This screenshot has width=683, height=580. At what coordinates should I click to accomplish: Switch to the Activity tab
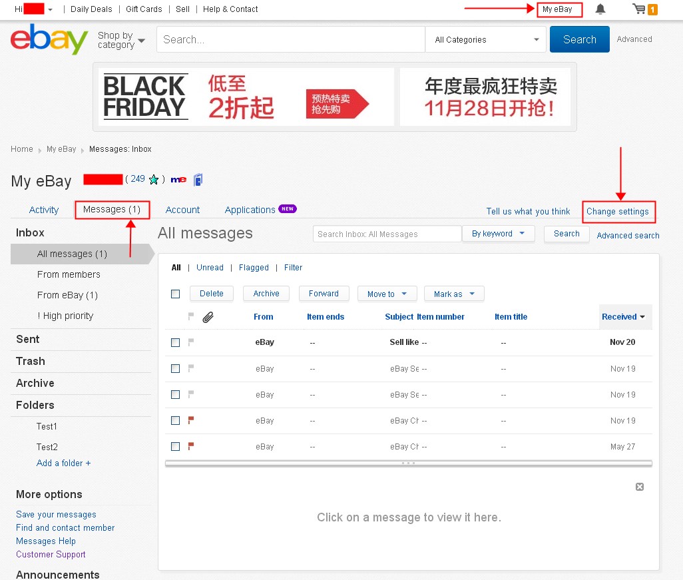click(43, 210)
